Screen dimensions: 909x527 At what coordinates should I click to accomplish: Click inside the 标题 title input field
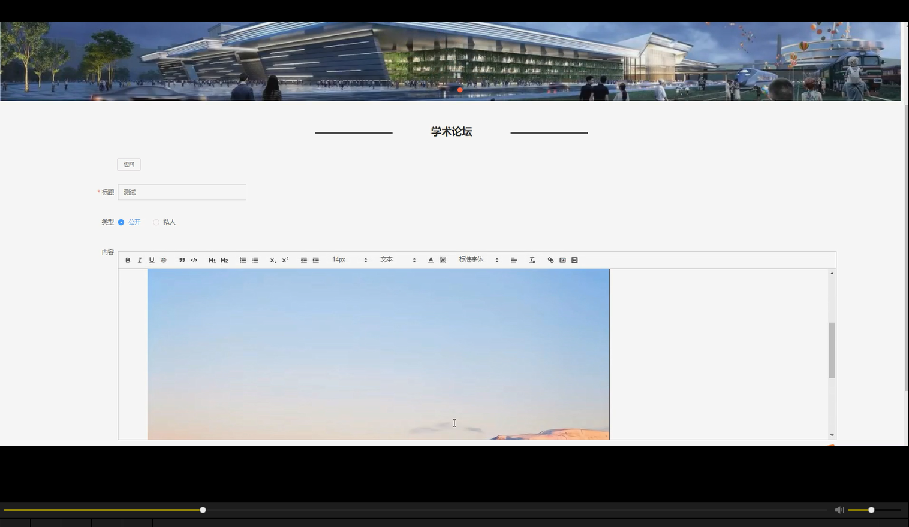click(182, 192)
